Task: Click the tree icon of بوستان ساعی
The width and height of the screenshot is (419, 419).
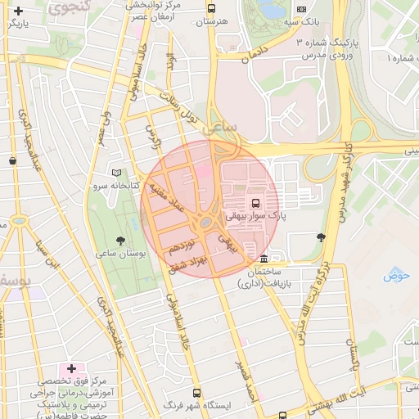Action: 120,241
